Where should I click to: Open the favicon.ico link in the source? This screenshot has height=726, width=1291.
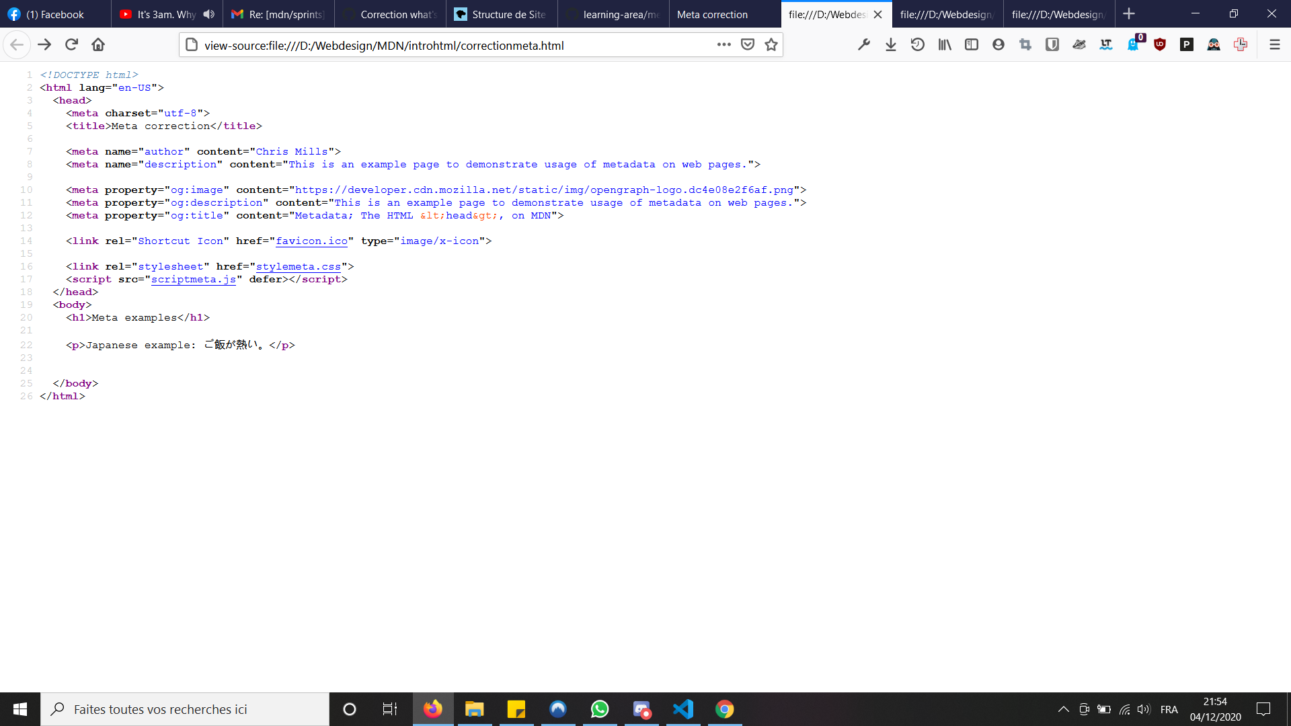click(311, 241)
